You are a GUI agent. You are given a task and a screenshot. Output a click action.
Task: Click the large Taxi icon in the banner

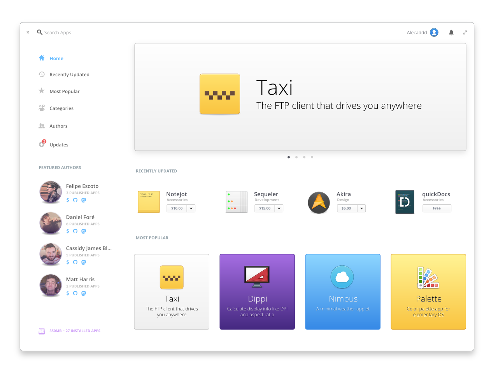coord(220,94)
